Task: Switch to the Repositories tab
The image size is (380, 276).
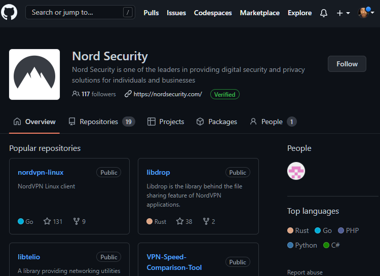Action: 101,122
